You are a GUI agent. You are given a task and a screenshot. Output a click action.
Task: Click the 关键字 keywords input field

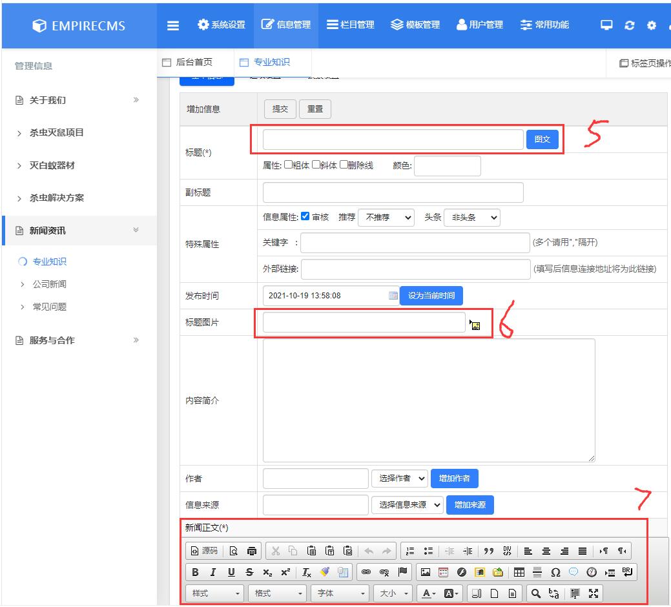point(413,243)
